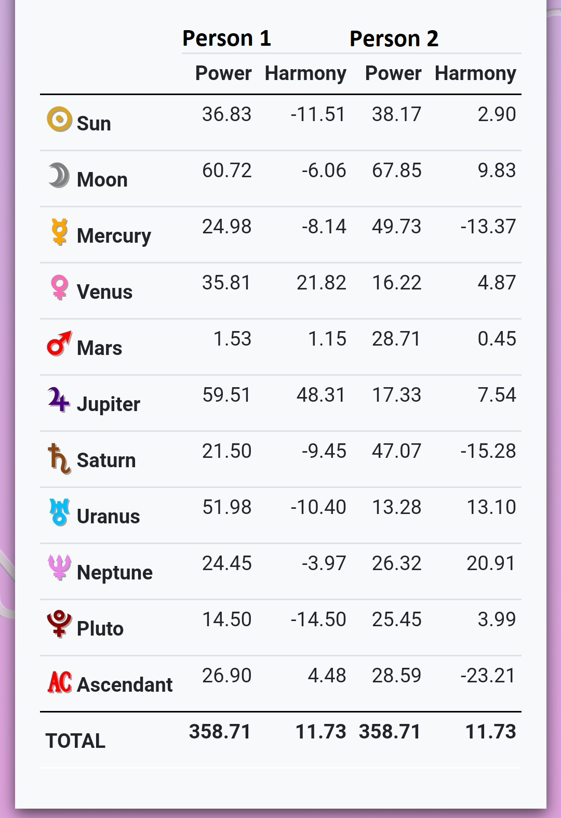Click Person 1 Jupiter harmony value 48.31
The height and width of the screenshot is (818, 561).
pyautogui.click(x=321, y=394)
